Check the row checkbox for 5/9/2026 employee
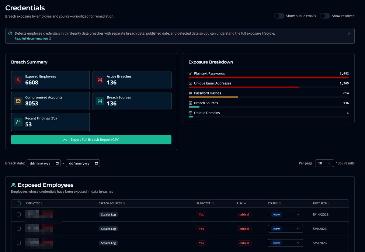The image size is (365, 252). [19, 229]
